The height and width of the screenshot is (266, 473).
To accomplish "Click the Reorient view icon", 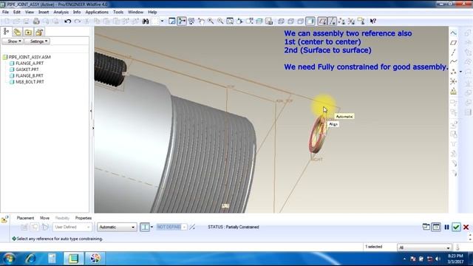I will (239, 21).
